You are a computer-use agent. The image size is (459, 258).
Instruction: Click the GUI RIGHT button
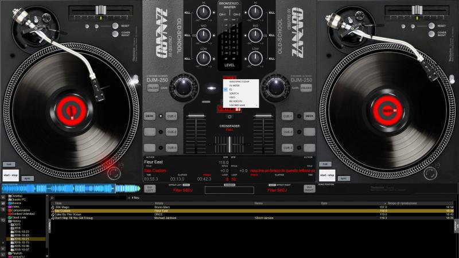[x=309, y=189]
